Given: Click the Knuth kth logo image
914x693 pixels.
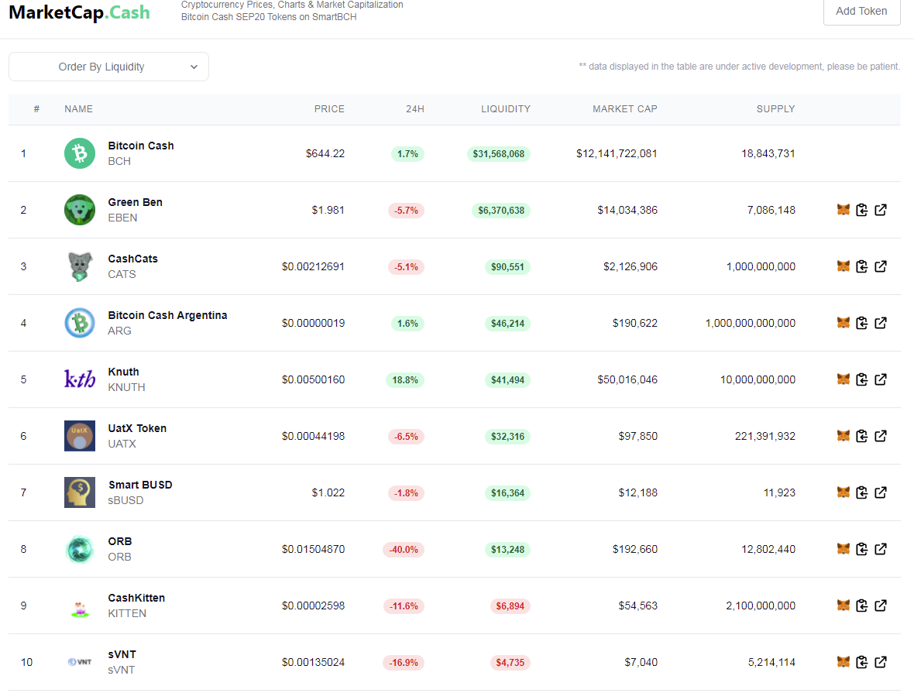Looking at the screenshot, I should (x=80, y=379).
